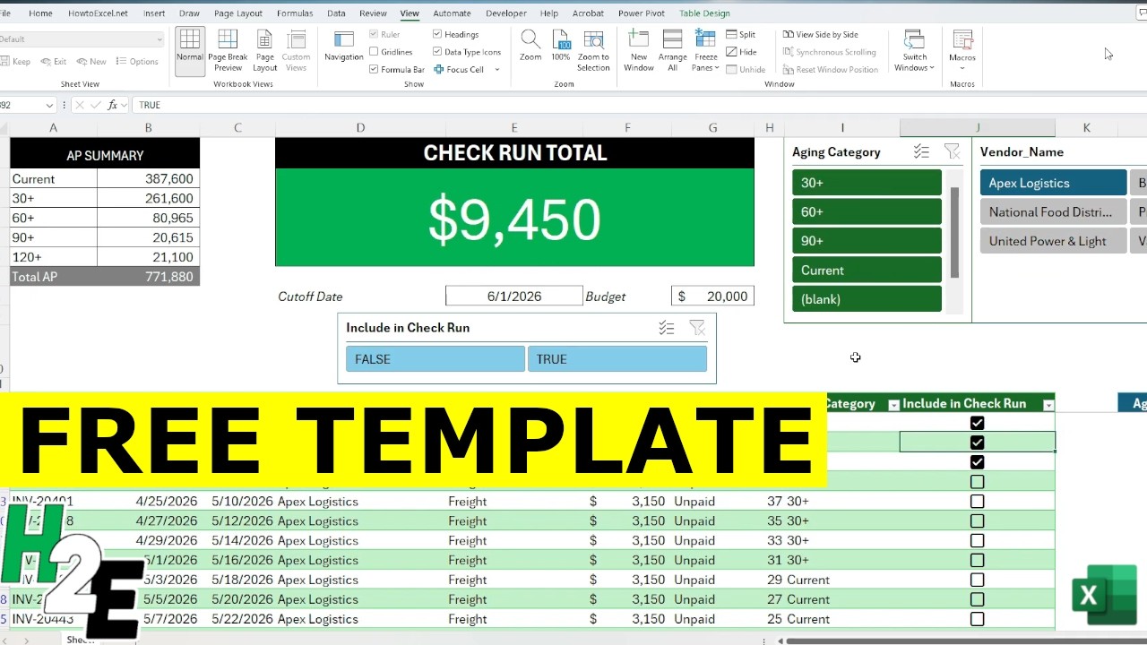Open the Navigation pane
1147x645 pixels.
pos(343,47)
